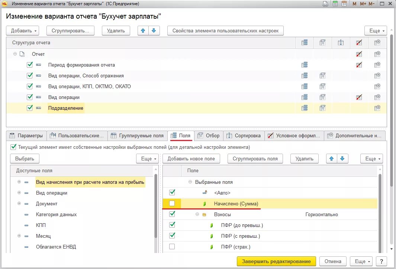Select the ПФР (с превыш.) field row
The image size is (396, 269).
tap(270, 236)
